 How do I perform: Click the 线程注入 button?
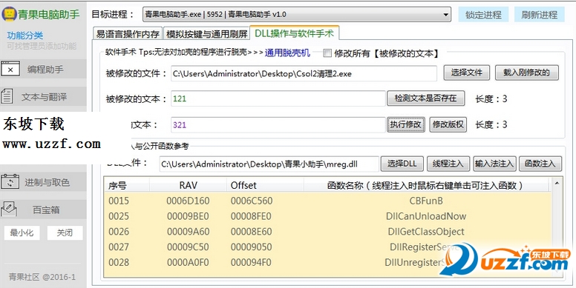coord(448,164)
